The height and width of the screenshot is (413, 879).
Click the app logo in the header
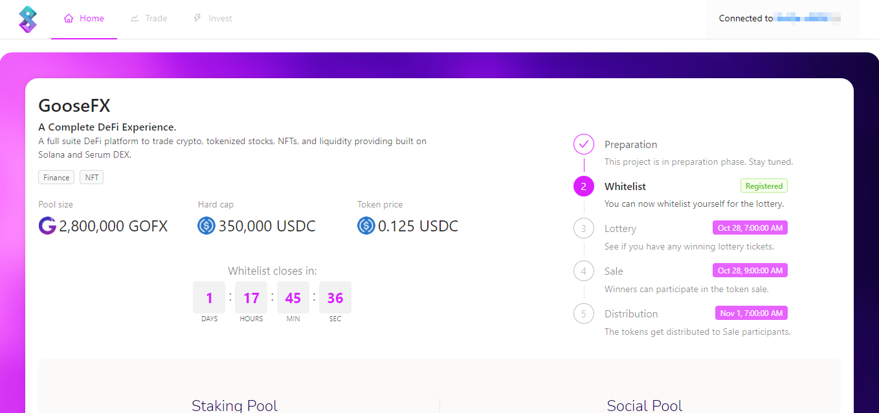(x=28, y=19)
